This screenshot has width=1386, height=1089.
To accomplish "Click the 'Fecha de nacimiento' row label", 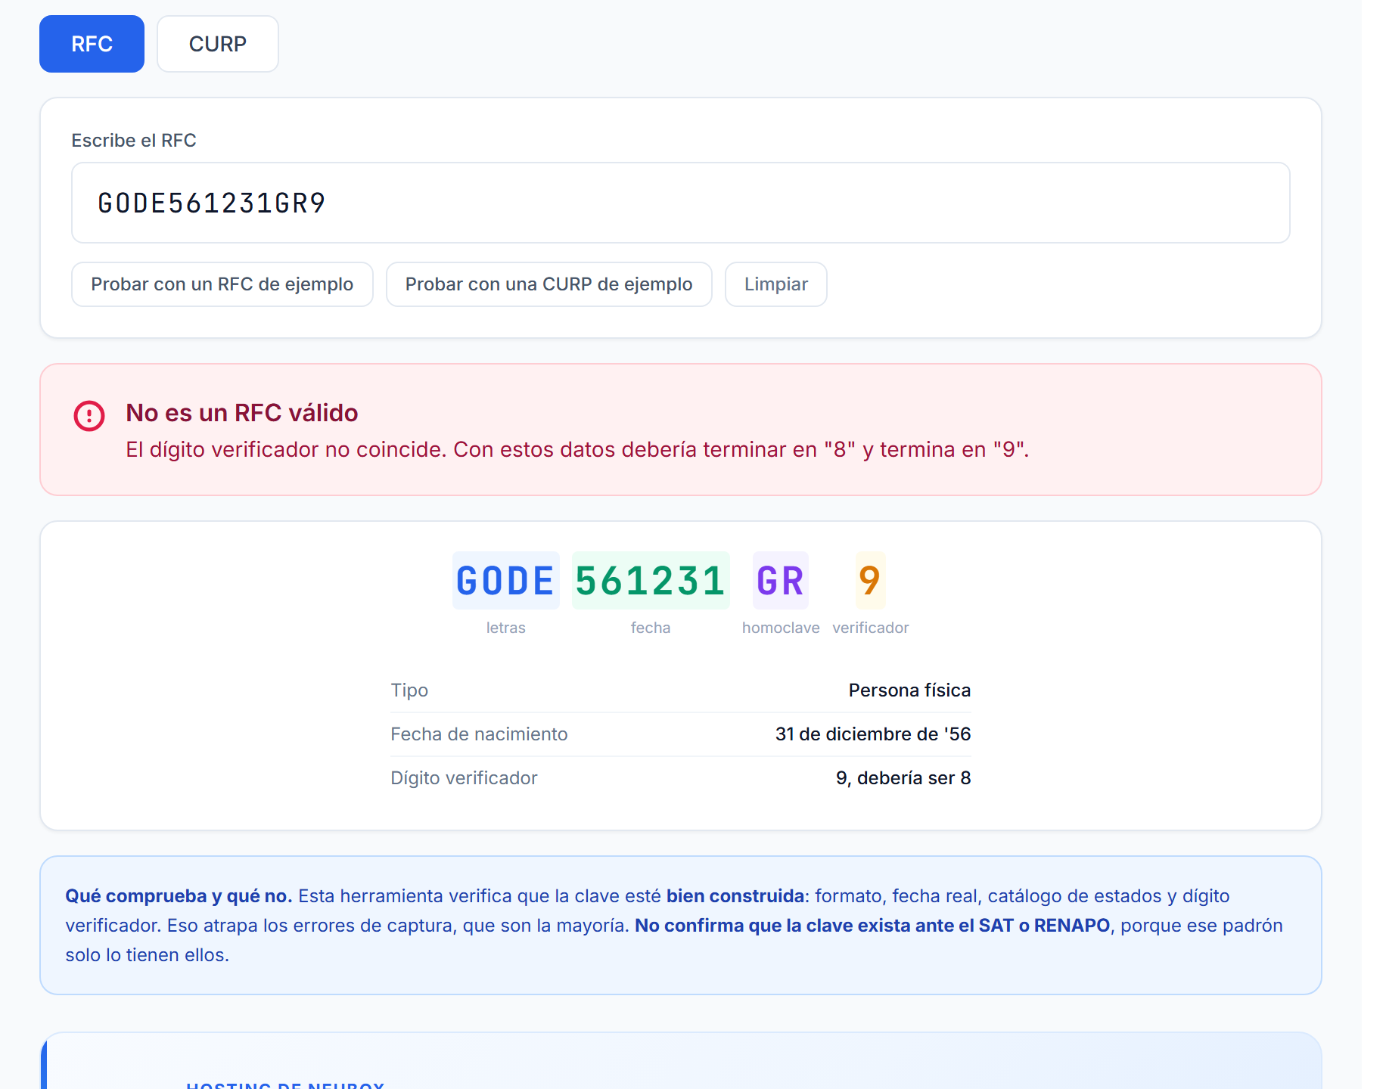I will (479, 734).
